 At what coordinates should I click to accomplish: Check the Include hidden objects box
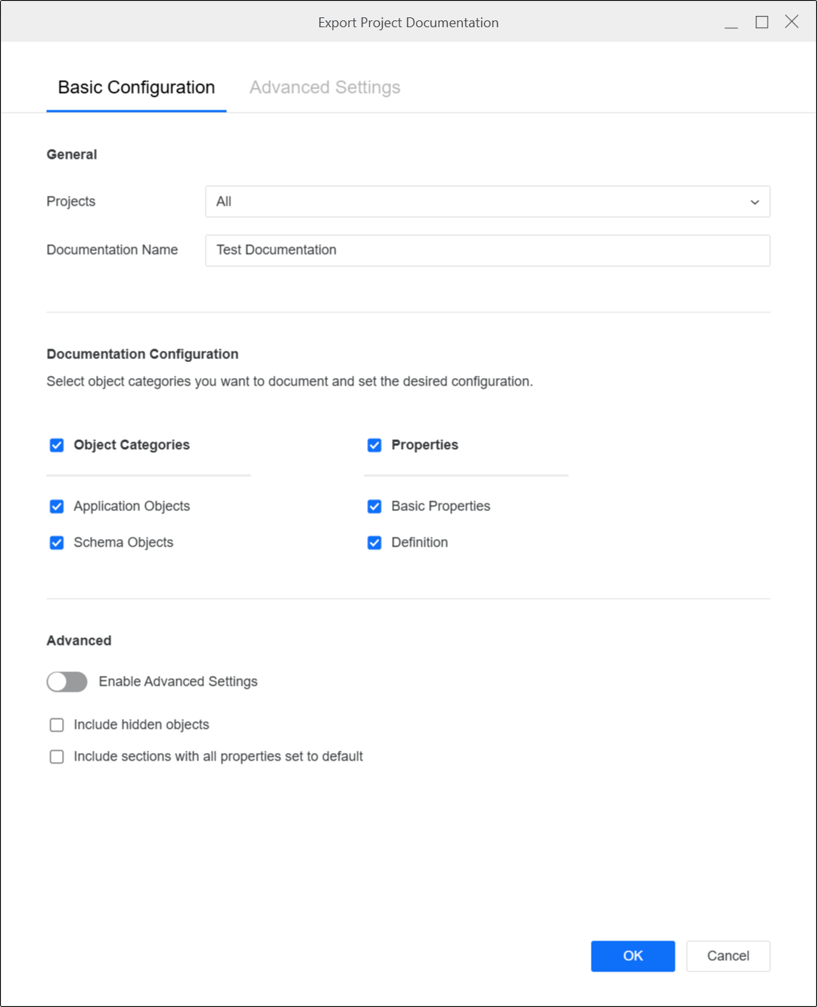coord(57,725)
